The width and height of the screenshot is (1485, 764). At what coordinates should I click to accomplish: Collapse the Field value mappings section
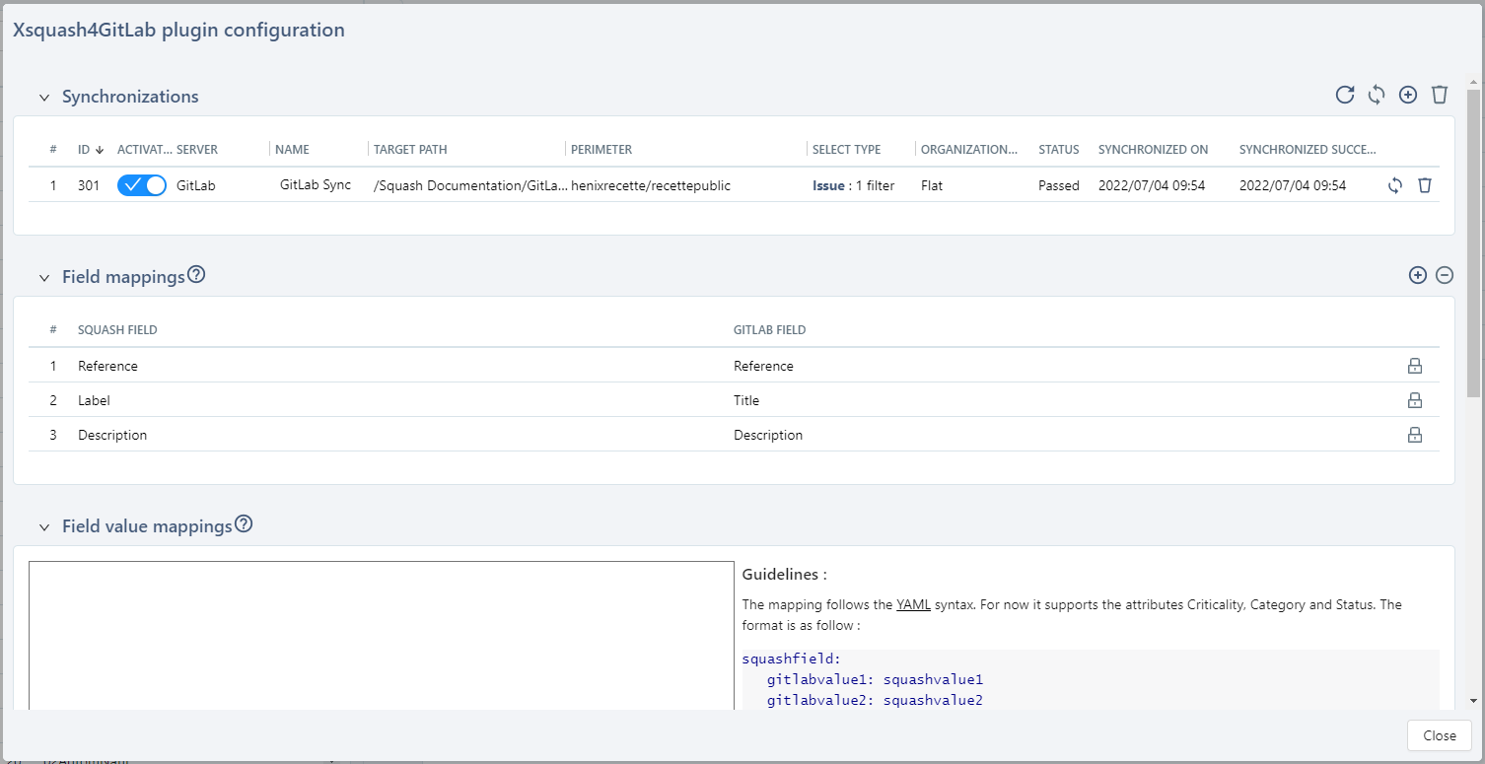(43, 525)
